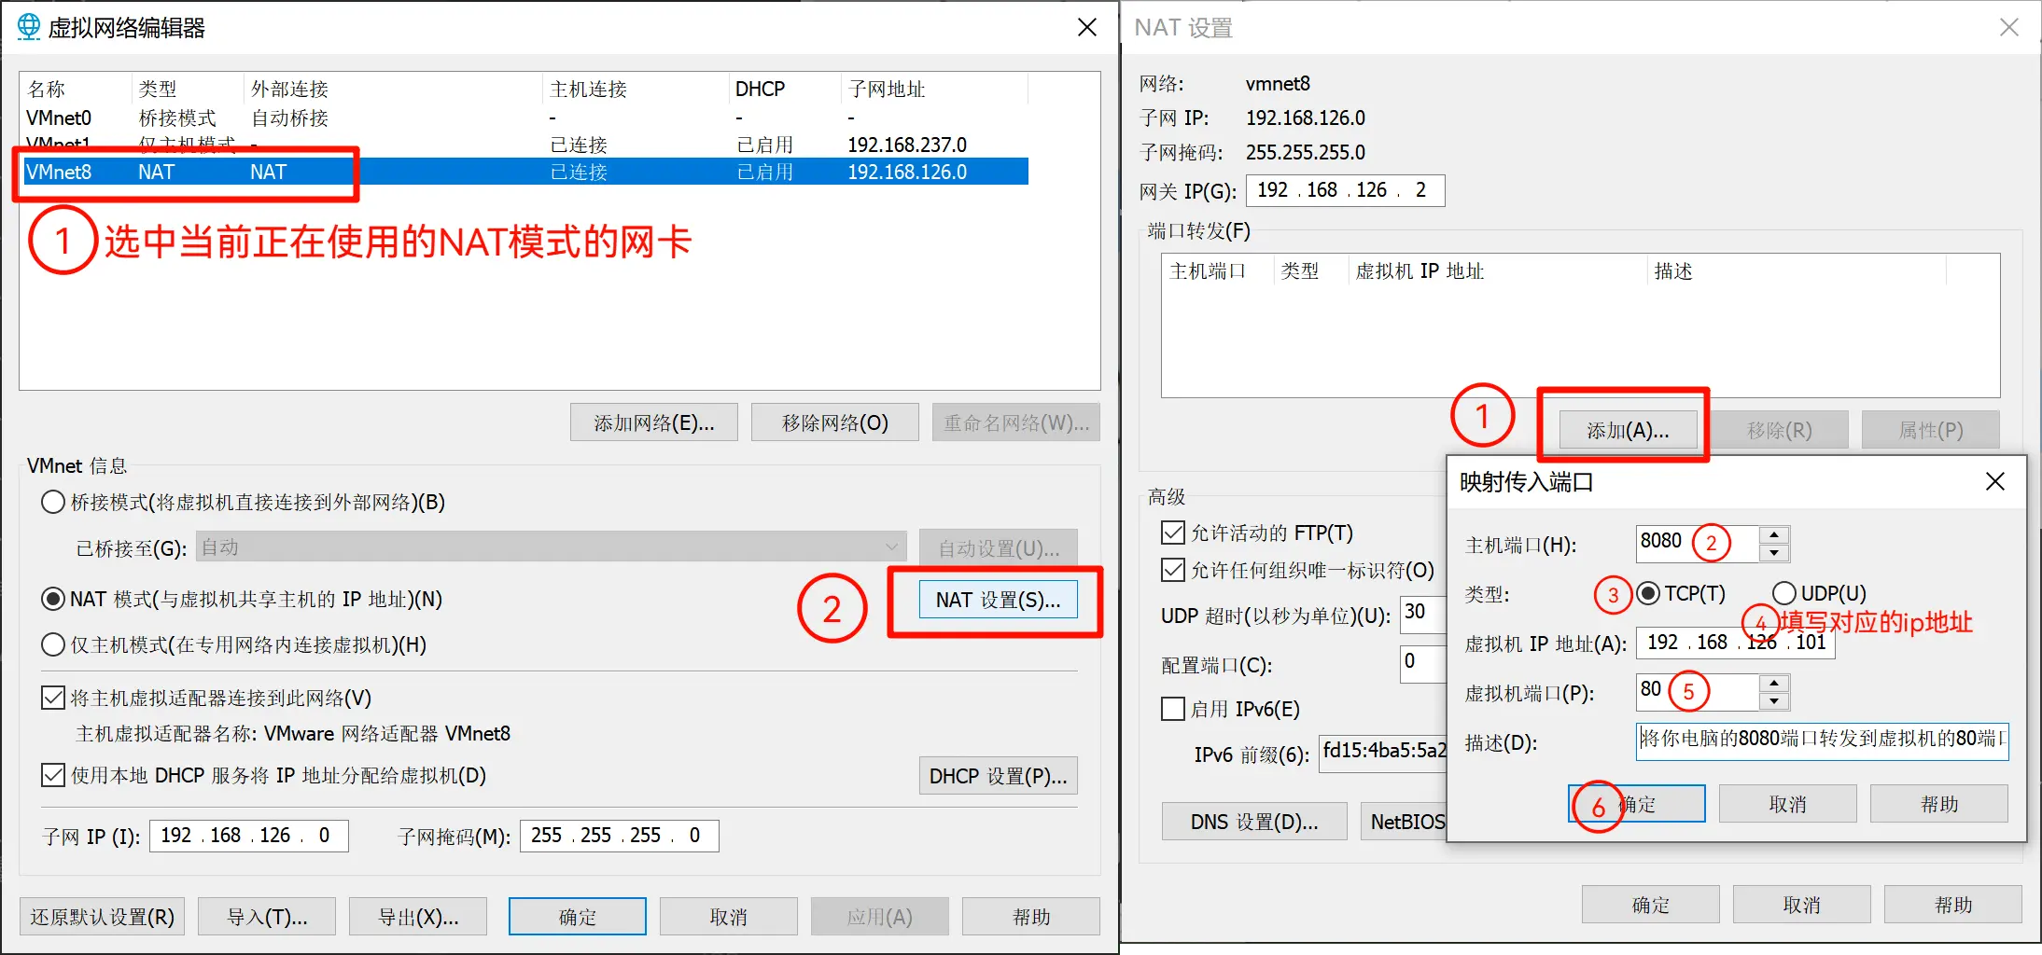Click 导入(T)... button
This screenshot has width=2042, height=955.
point(268,917)
